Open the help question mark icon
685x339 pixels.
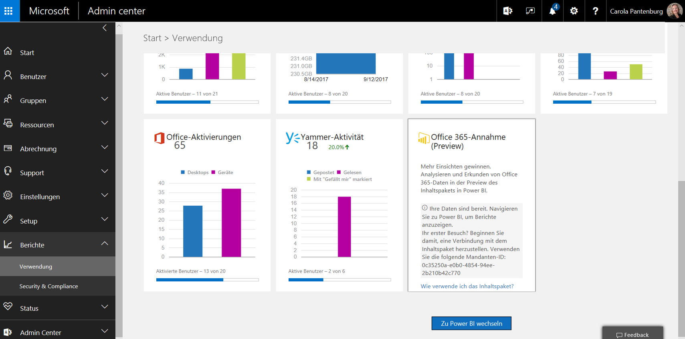[596, 11]
